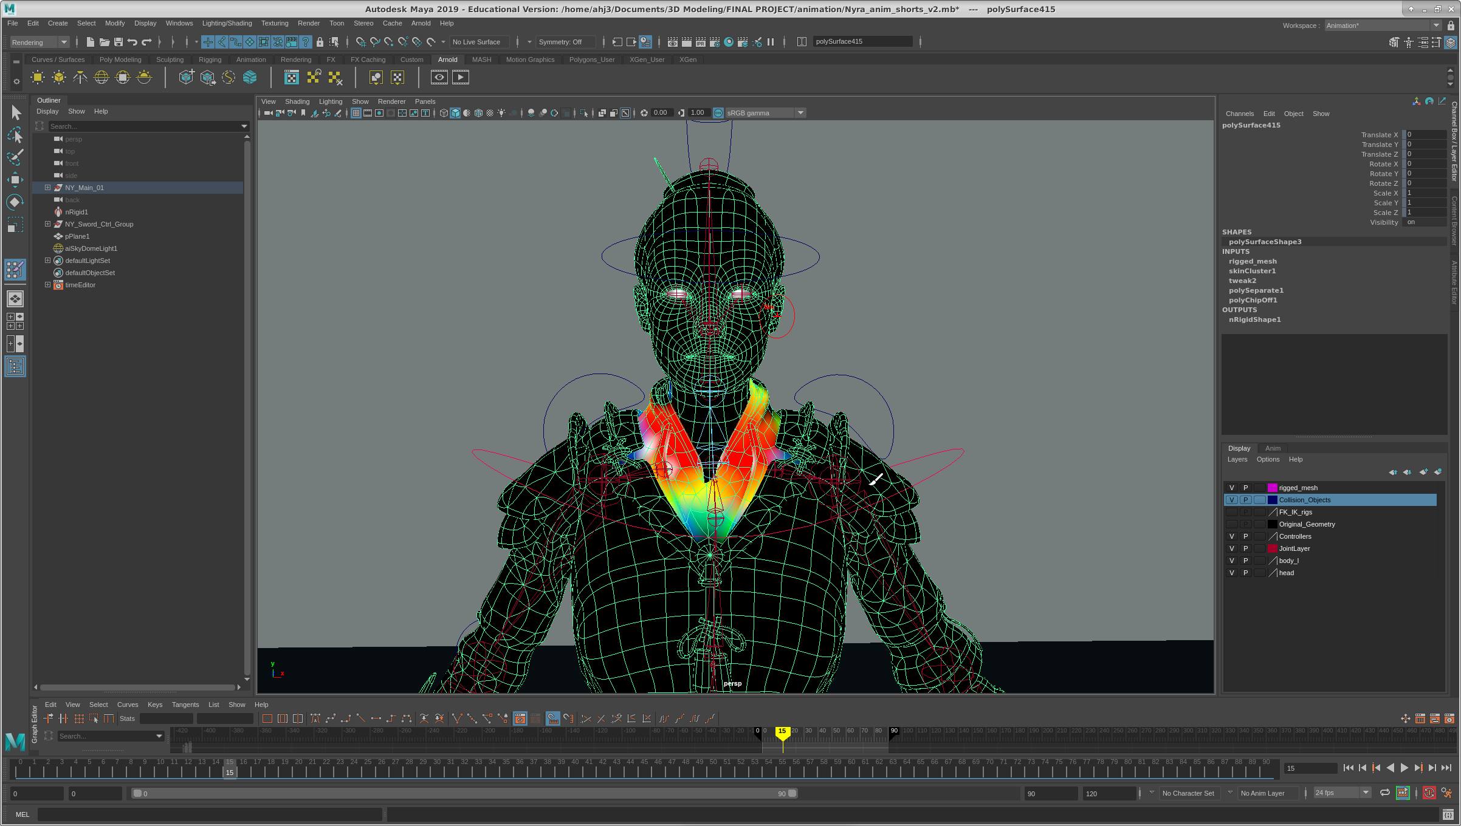Viewport: 1461px width, 826px height.
Task: Select the Move tool in the toolbox
Action: click(x=15, y=179)
